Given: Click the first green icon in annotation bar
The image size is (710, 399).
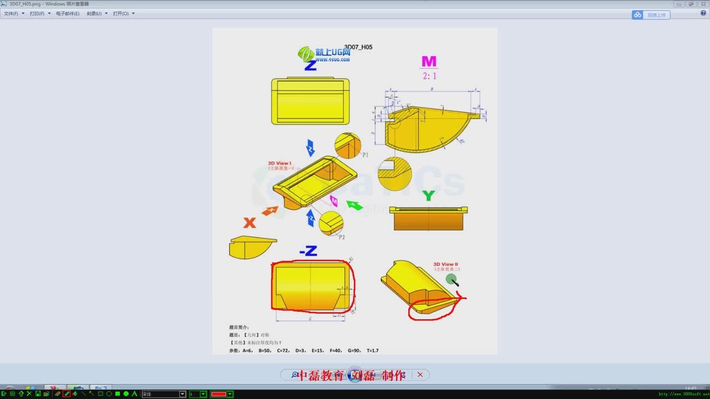Looking at the screenshot, I should pyautogui.click(x=4, y=394).
